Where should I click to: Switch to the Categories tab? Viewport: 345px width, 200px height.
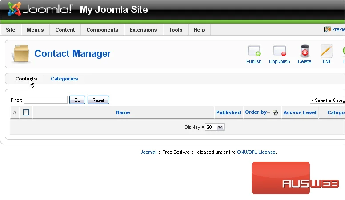pyautogui.click(x=64, y=79)
